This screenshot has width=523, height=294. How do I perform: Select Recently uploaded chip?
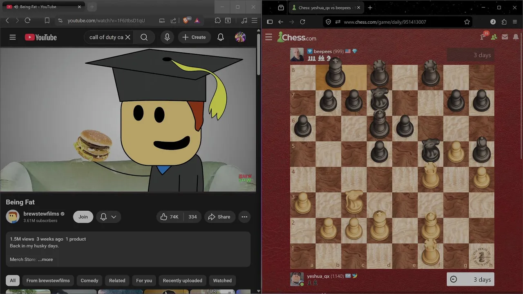pyautogui.click(x=183, y=281)
